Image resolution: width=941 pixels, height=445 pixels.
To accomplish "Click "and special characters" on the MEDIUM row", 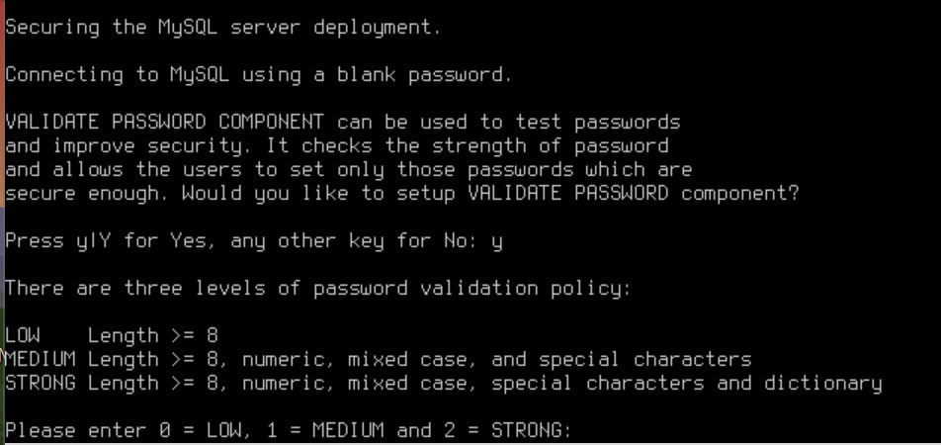I will (621, 360).
